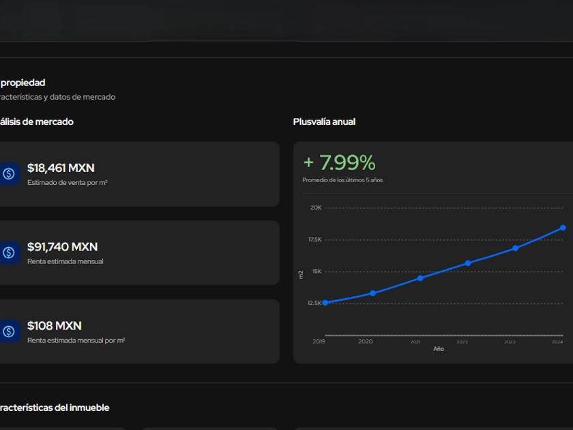Select the 2019 data point on chart
Image resolution: width=573 pixels, height=430 pixels.
(x=325, y=303)
